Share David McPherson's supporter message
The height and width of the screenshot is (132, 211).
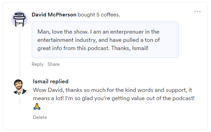(53, 64)
